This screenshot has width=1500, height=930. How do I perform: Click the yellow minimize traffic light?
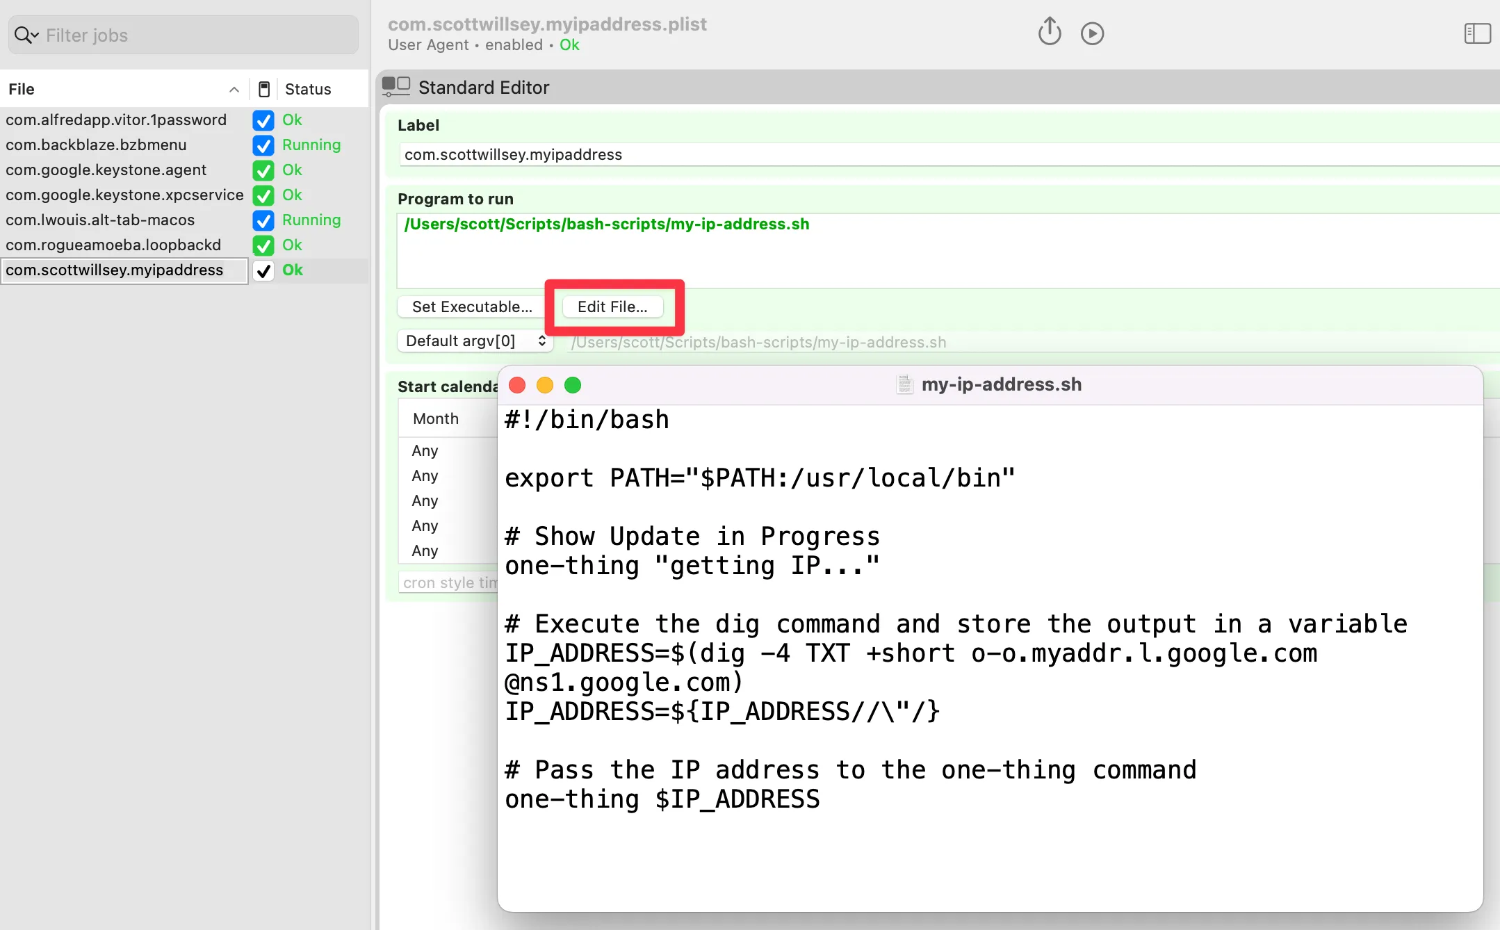pyautogui.click(x=545, y=384)
